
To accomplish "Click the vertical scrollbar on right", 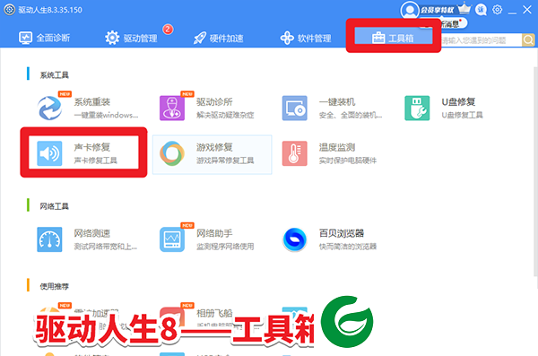I will pos(535,171).
